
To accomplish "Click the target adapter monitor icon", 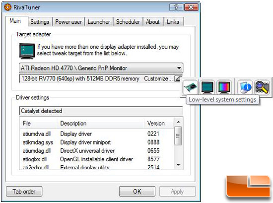I will click(x=27, y=51).
